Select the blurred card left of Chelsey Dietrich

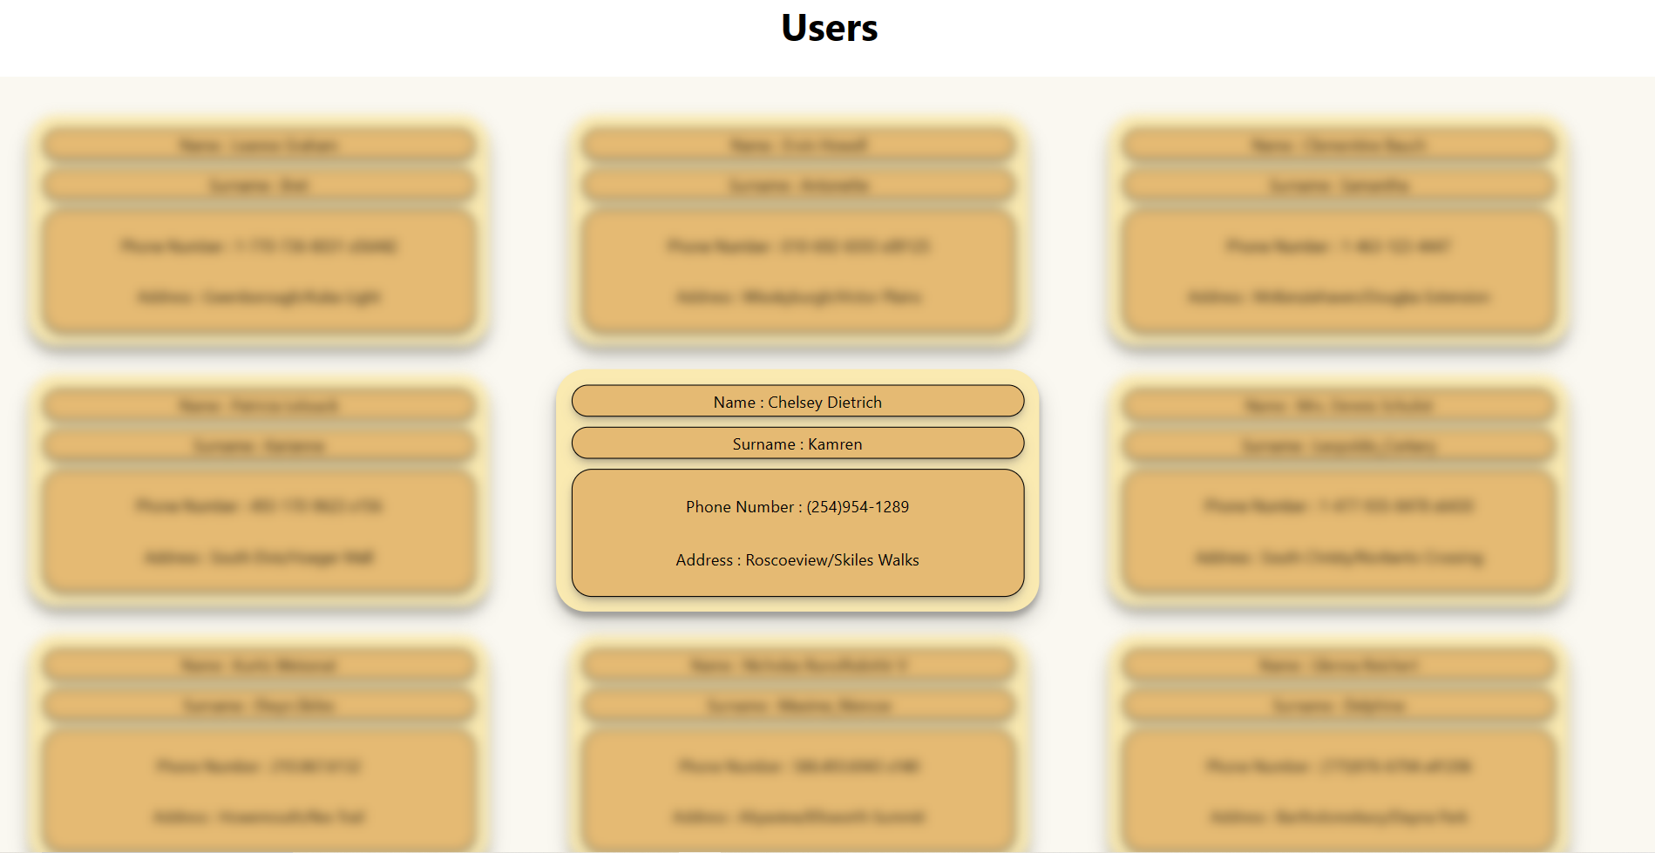point(260,492)
